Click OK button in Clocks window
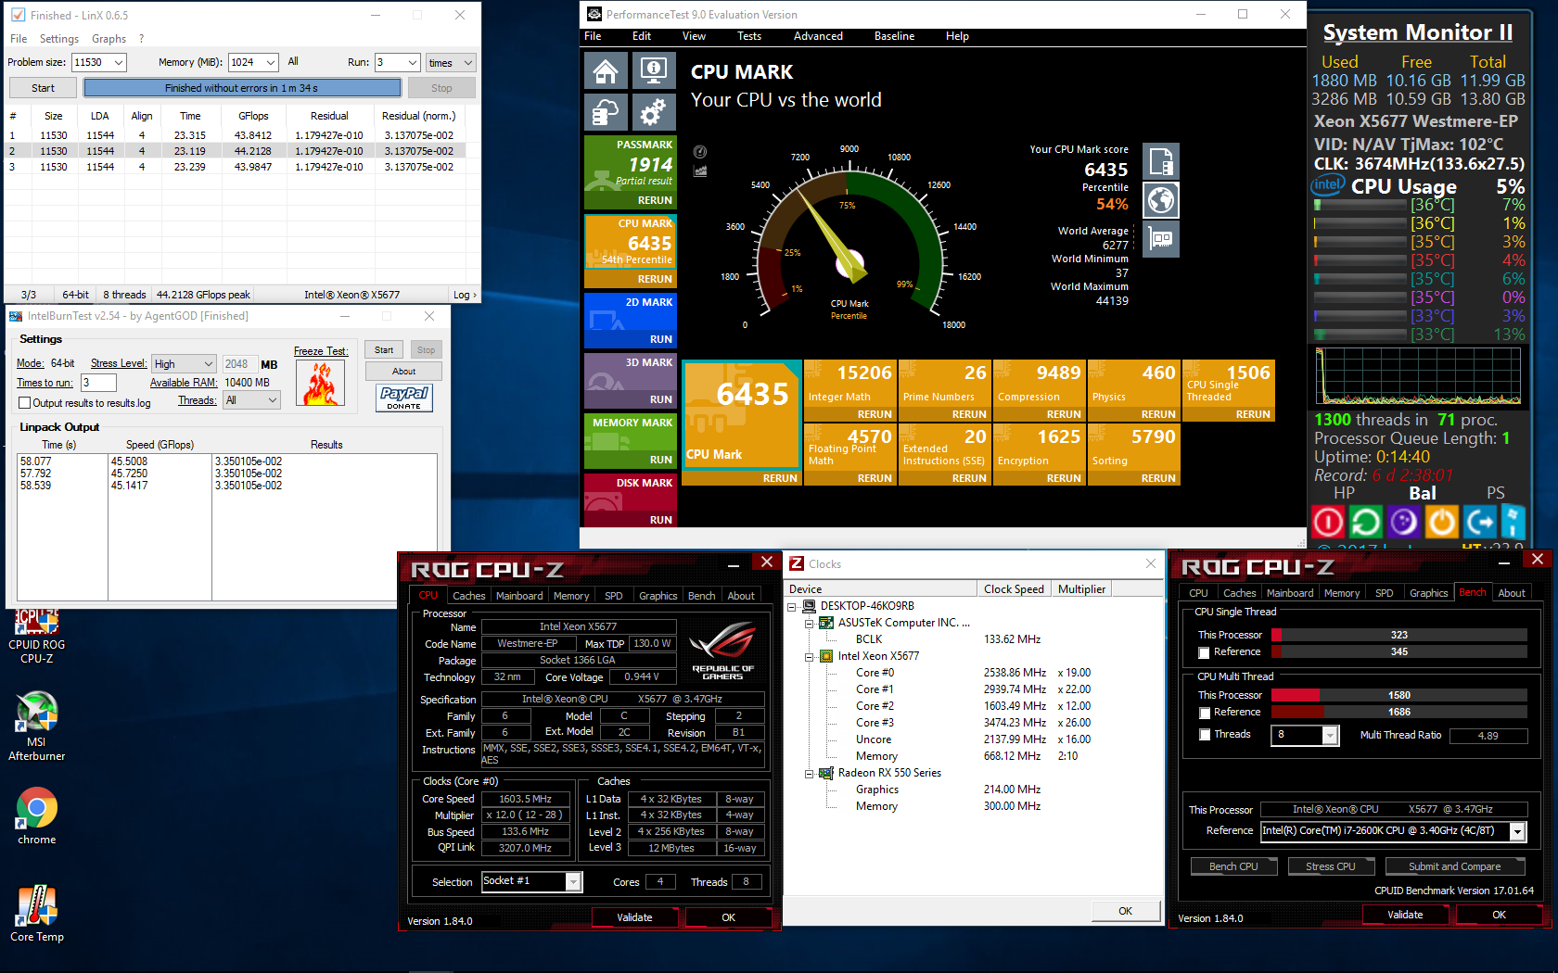 (1125, 911)
